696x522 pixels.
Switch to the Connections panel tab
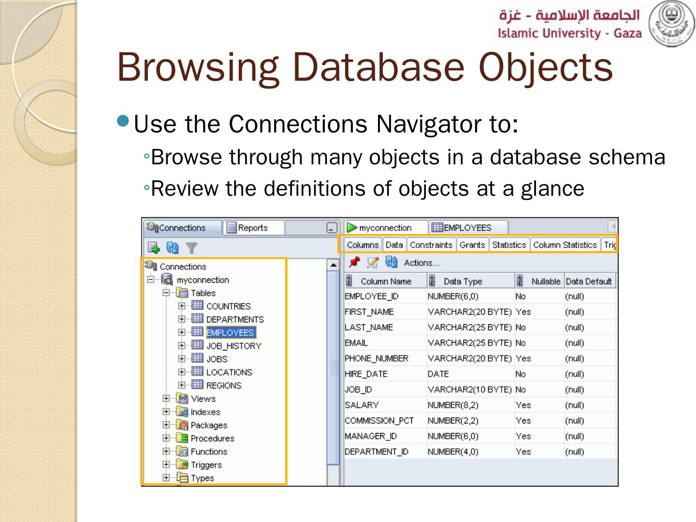pos(182,228)
